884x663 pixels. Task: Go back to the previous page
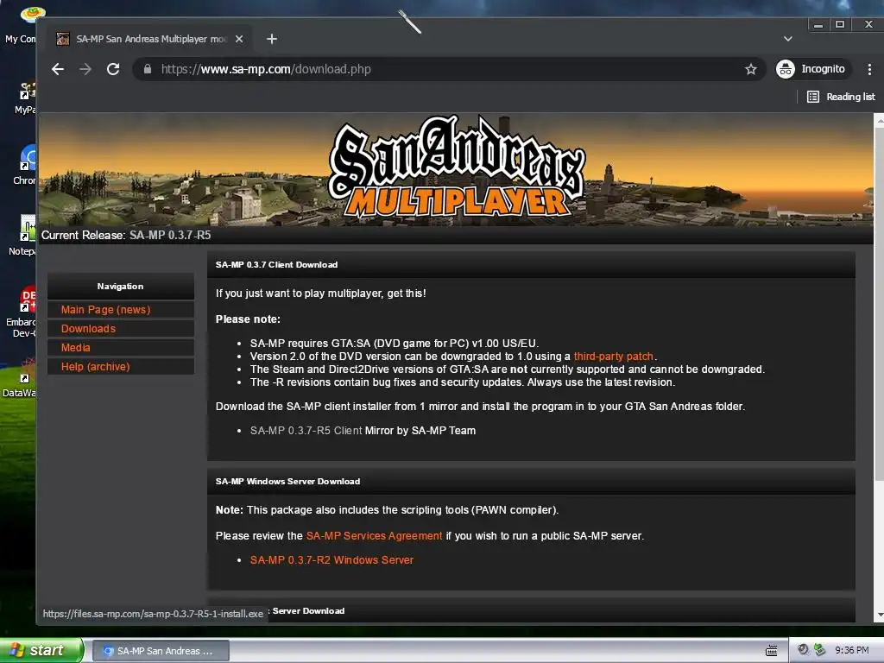click(58, 69)
